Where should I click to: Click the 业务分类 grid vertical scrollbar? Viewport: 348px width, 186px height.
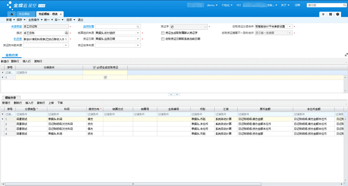click(x=346, y=84)
